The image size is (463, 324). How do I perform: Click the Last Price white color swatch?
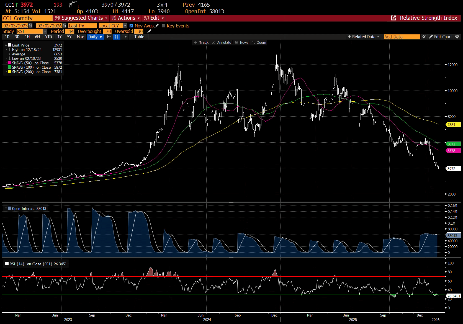click(9, 45)
